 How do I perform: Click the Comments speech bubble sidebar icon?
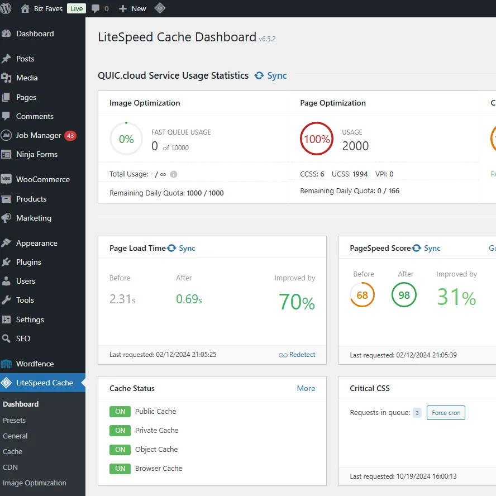pyautogui.click(x=6, y=116)
